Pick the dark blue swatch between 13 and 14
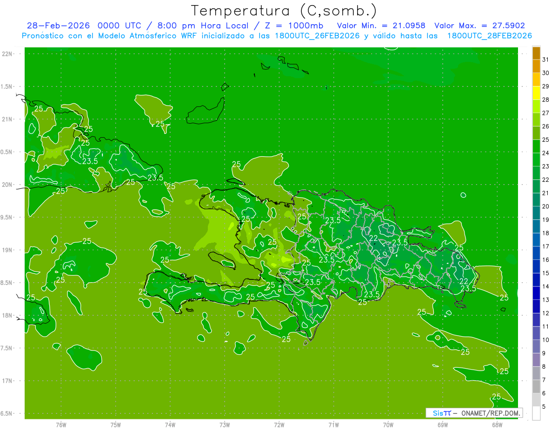The image size is (558, 431). tap(536, 293)
